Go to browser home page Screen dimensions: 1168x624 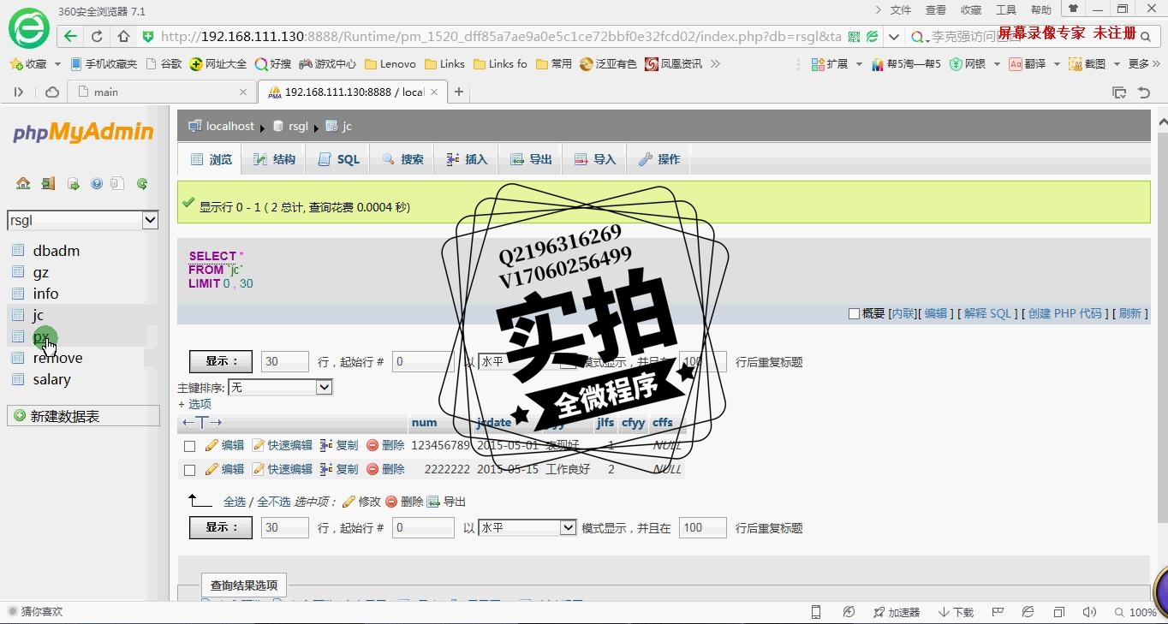pyautogui.click(x=123, y=36)
